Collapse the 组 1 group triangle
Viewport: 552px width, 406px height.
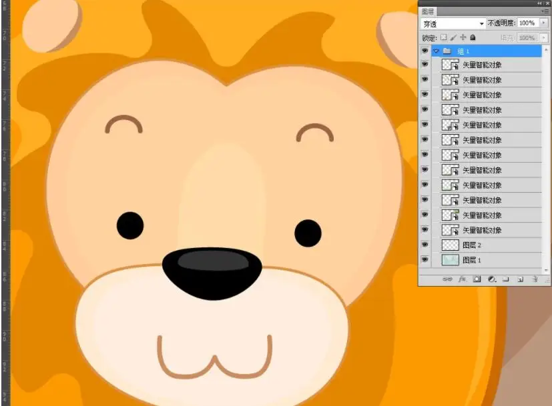pyautogui.click(x=436, y=51)
